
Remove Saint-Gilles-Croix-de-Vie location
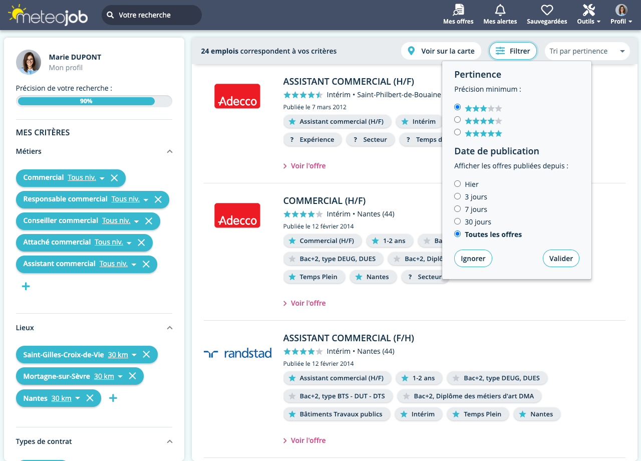(146, 354)
